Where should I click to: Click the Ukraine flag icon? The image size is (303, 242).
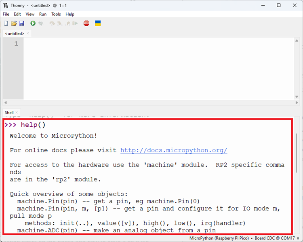coord(98,23)
